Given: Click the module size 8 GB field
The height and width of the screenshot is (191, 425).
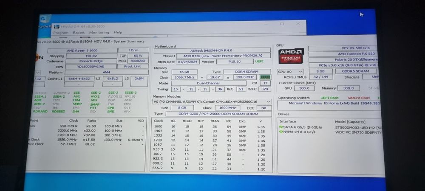Looking at the screenshot, I should tap(181, 108).
